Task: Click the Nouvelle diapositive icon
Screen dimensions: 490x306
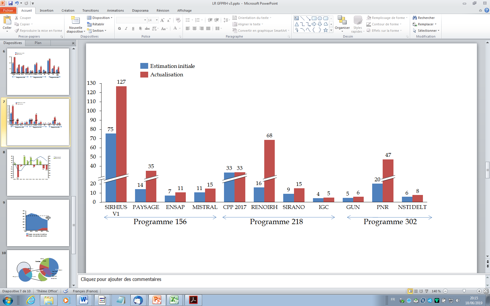Action: [75, 20]
